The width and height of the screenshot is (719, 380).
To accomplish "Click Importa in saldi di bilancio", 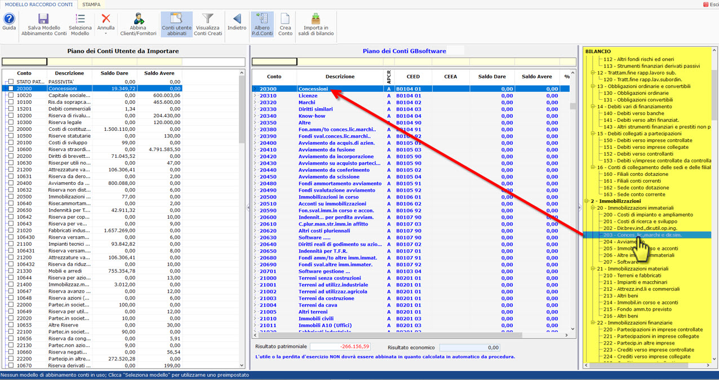I will (x=316, y=24).
